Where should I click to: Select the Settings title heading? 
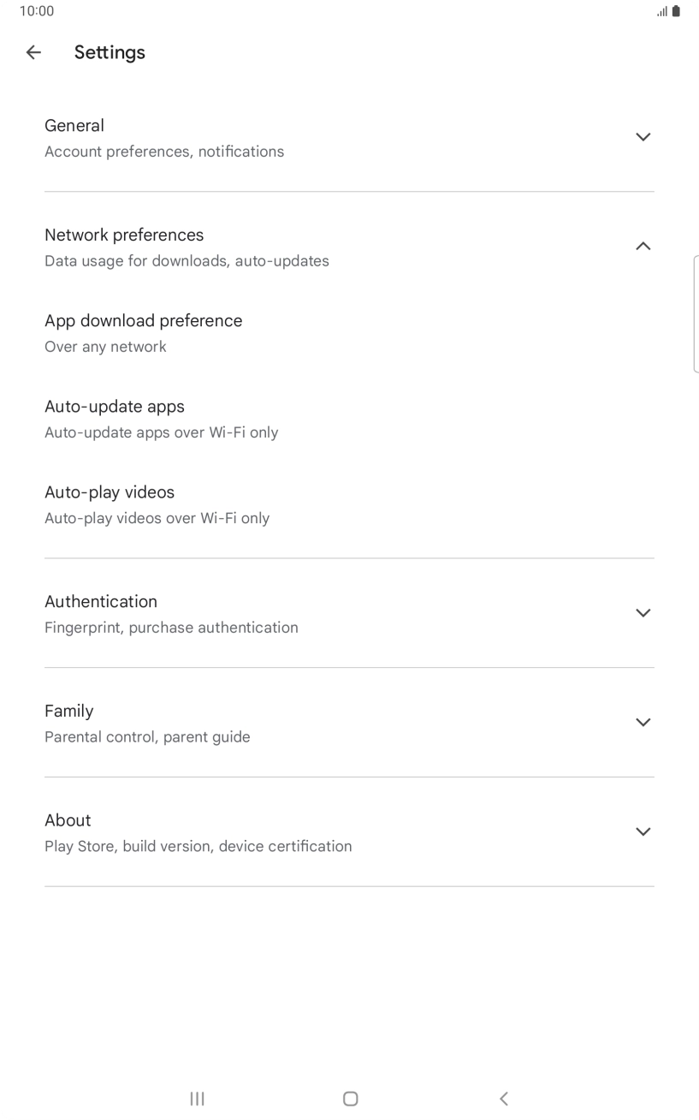pos(110,52)
